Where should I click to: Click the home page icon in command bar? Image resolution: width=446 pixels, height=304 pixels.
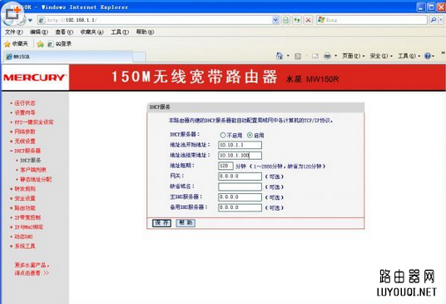point(280,56)
